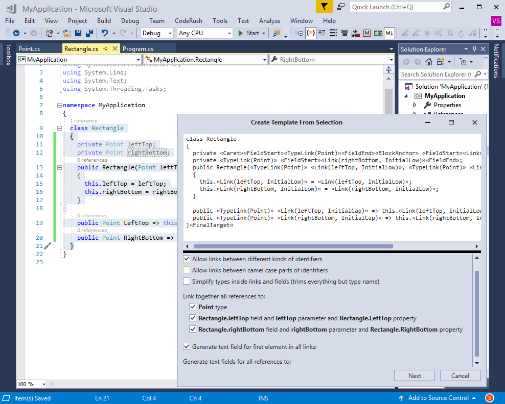Screen dimensions: 505x404
Task: Collapse the 'class Rectangle' code region
Action: (x=59, y=127)
